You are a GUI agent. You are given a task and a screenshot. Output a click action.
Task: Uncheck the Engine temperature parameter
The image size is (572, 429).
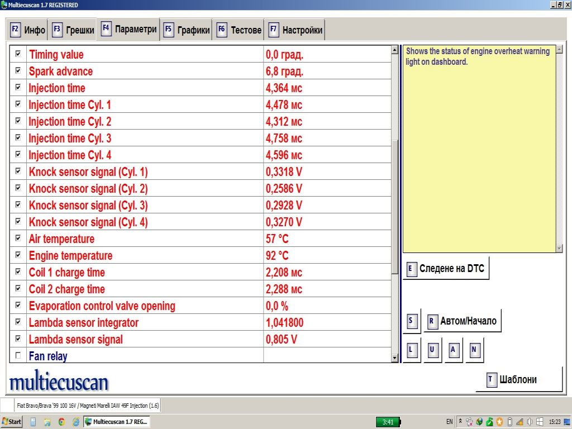(18, 255)
